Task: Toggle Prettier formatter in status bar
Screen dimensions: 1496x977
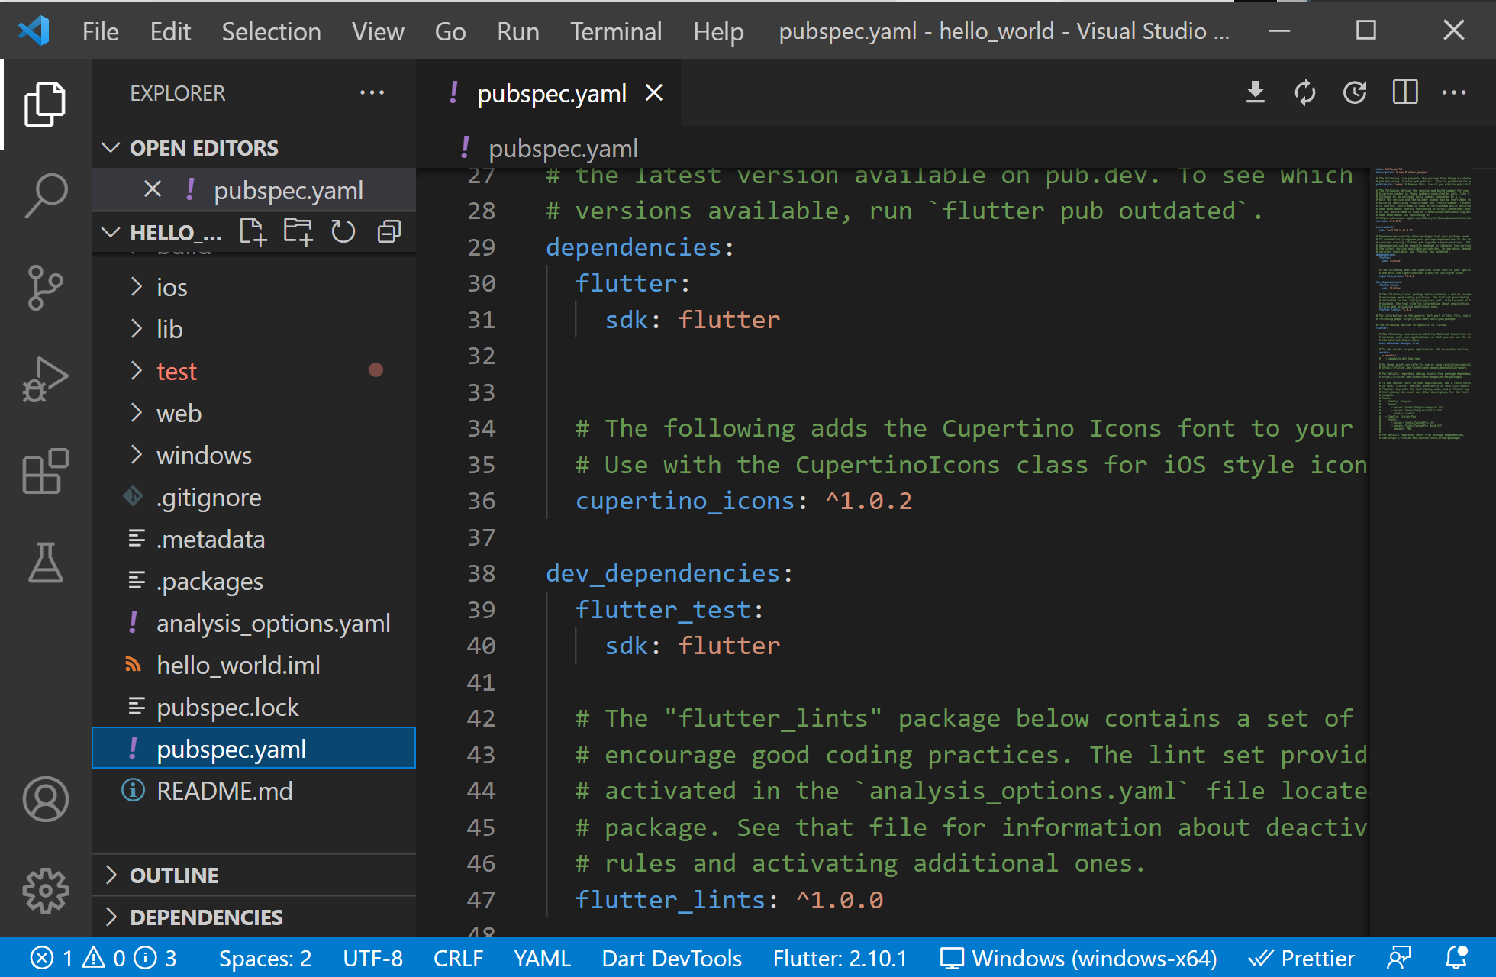Action: coord(1301,958)
